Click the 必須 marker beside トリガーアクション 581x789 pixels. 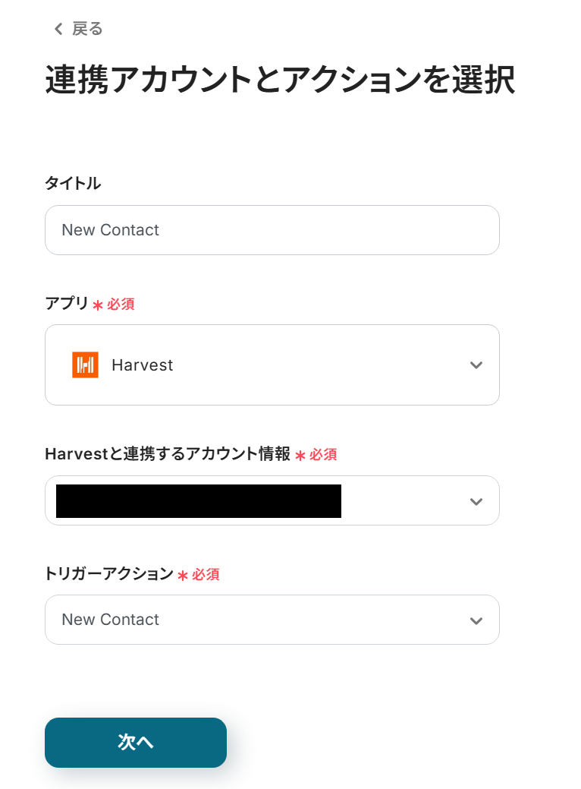click(x=206, y=574)
